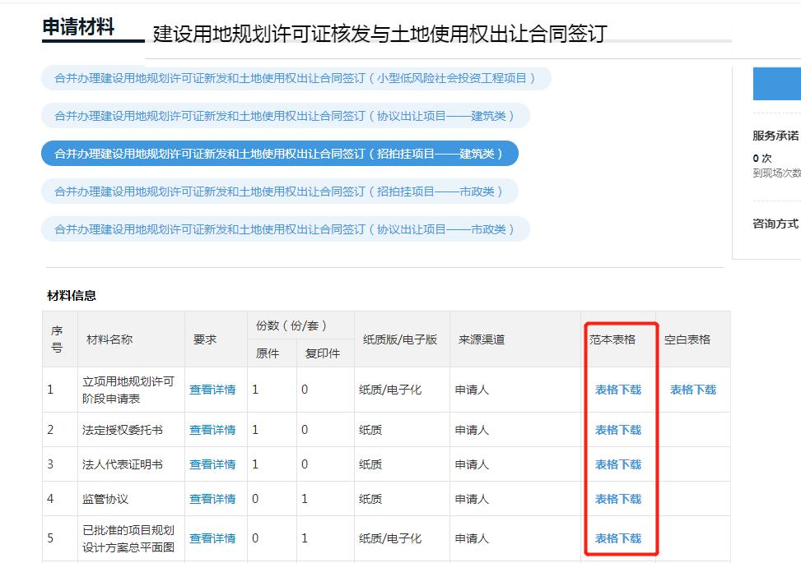Screen dimensions: 801x563
Task: View details for 立项用地规划许可阶段申请表
Action: (212, 390)
